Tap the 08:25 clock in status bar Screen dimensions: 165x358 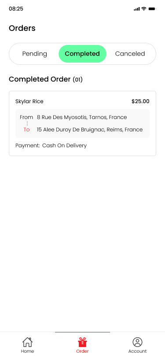[x=16, y=9]
